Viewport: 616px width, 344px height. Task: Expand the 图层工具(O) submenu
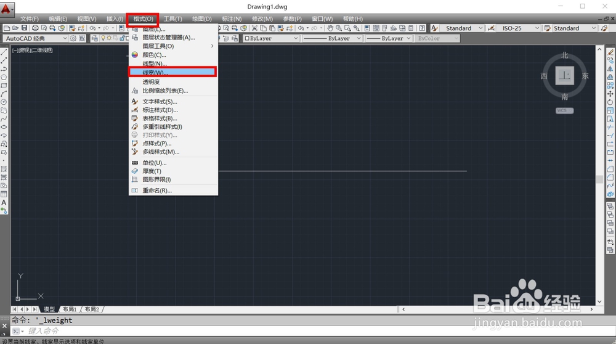point(174,46)
